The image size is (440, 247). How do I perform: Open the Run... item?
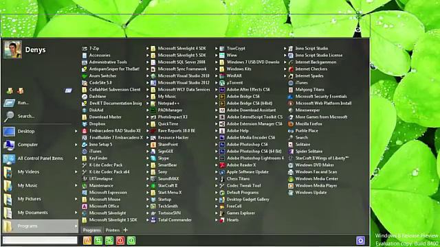tap(23, 103)
